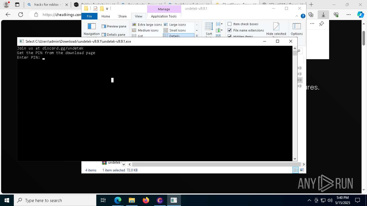This screenshot has width=367, height=206.
Task: Open Explorer Help question mark icon
Action: pos(303,16)
